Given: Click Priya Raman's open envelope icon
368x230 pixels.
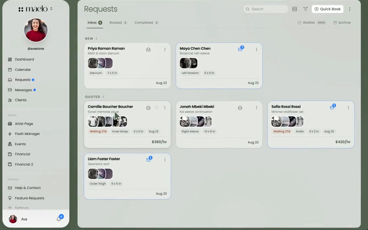Looking at the screenshot, I should [148, 49].
